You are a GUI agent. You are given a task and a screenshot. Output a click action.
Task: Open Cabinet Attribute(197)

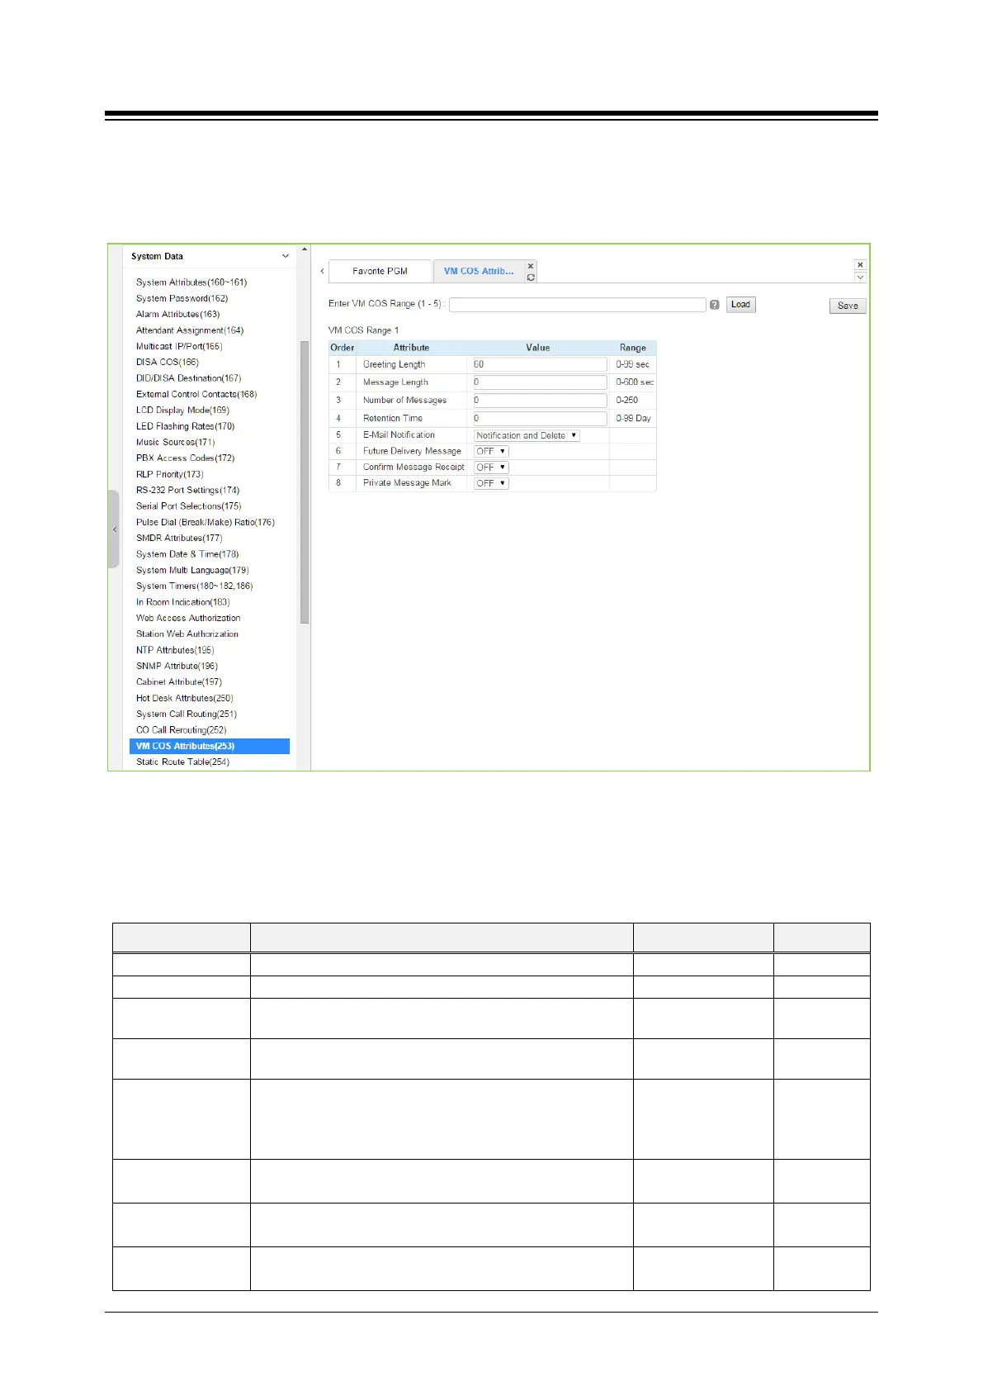coord(179,681)
